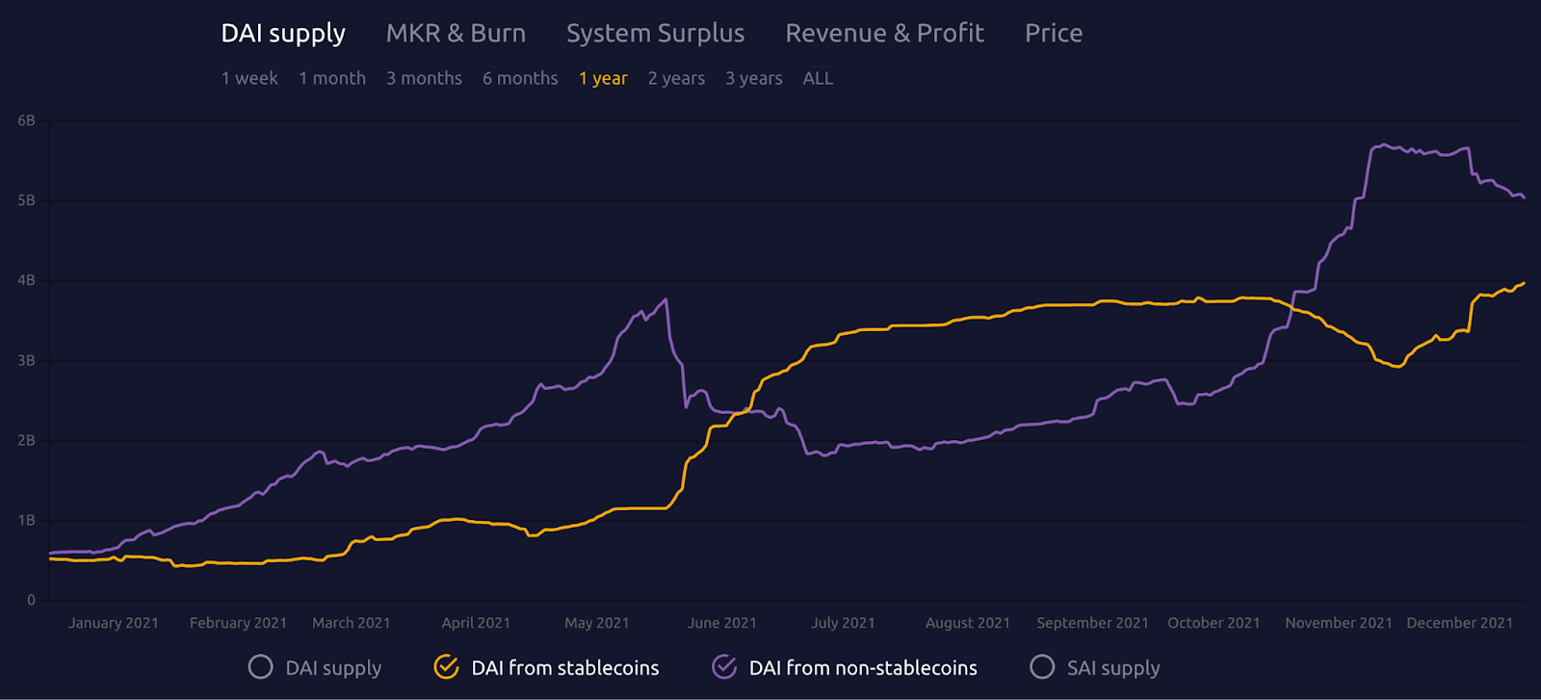Click the February 2021 axis label
The height and width of the screenshot is (700, 1541).
[x=238, y=623]
